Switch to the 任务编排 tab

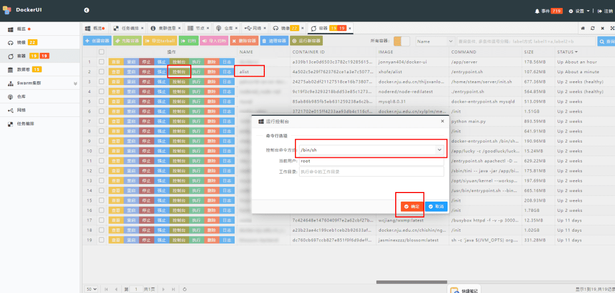click(x=126, y=28)
